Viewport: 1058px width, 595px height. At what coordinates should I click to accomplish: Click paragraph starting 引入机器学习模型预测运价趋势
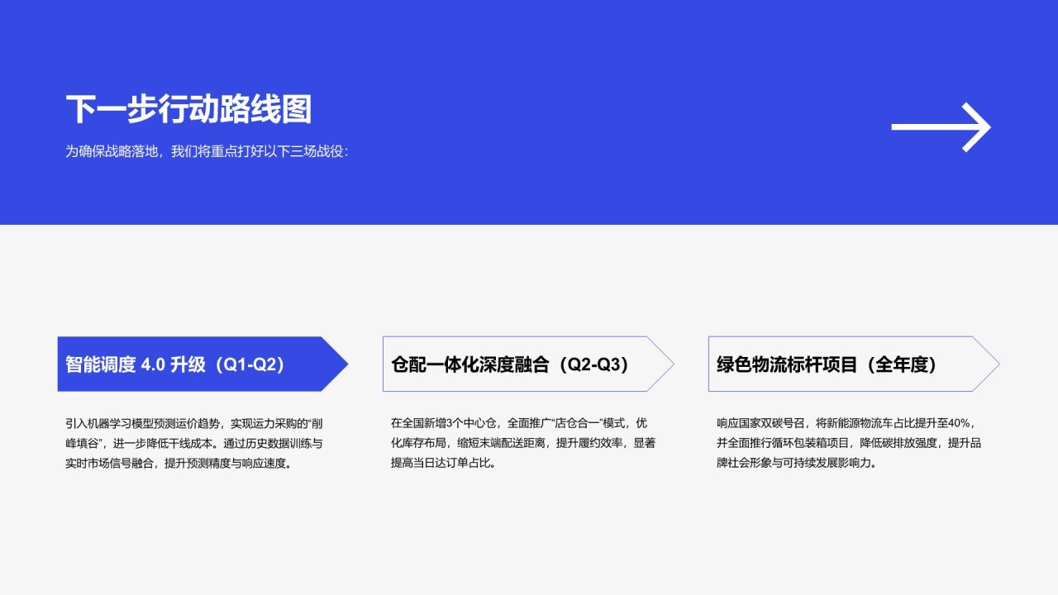[x=194, y=443]
